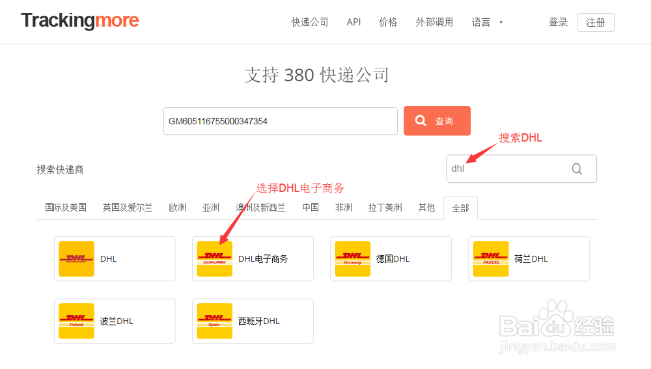Click the 登录 login link
This screenshot has width=651, height=369.
558,22
